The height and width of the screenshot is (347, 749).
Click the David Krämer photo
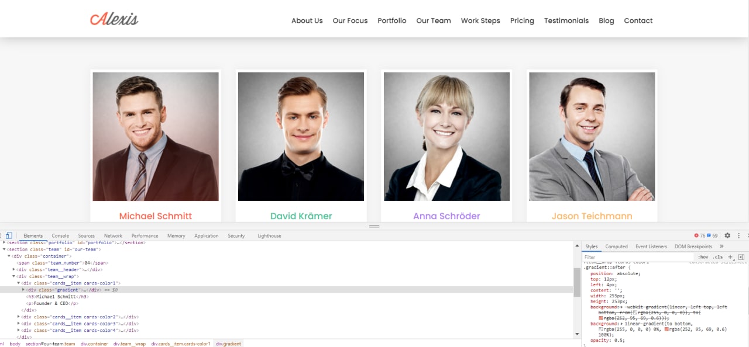[x=301, y=137]
